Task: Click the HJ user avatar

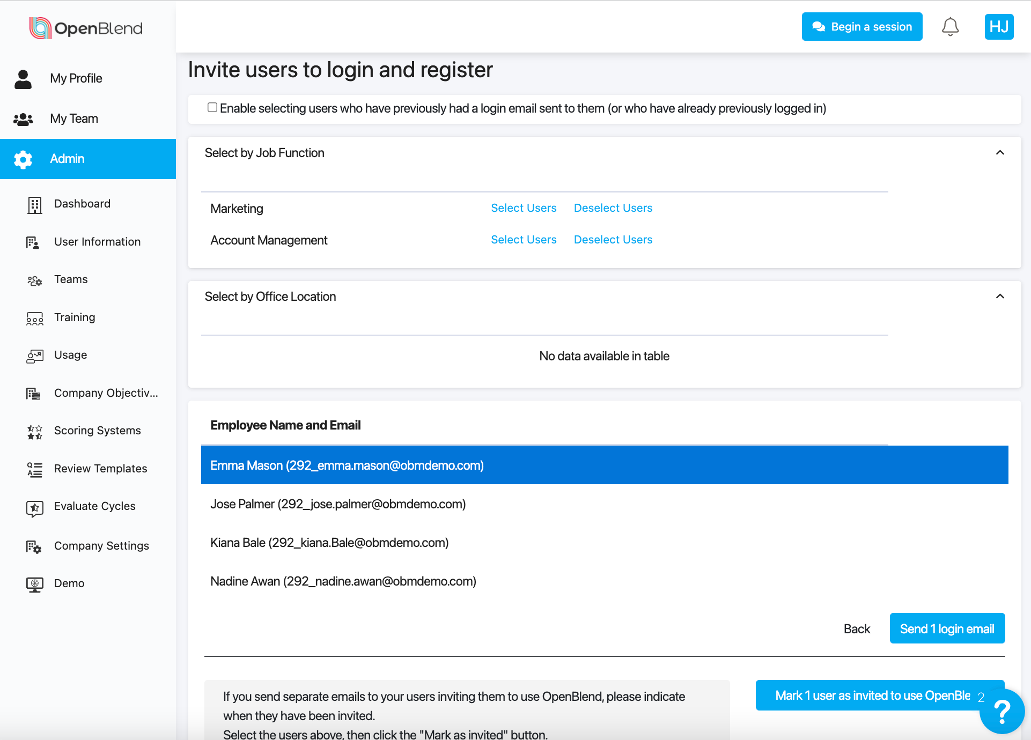Action: 999,27
